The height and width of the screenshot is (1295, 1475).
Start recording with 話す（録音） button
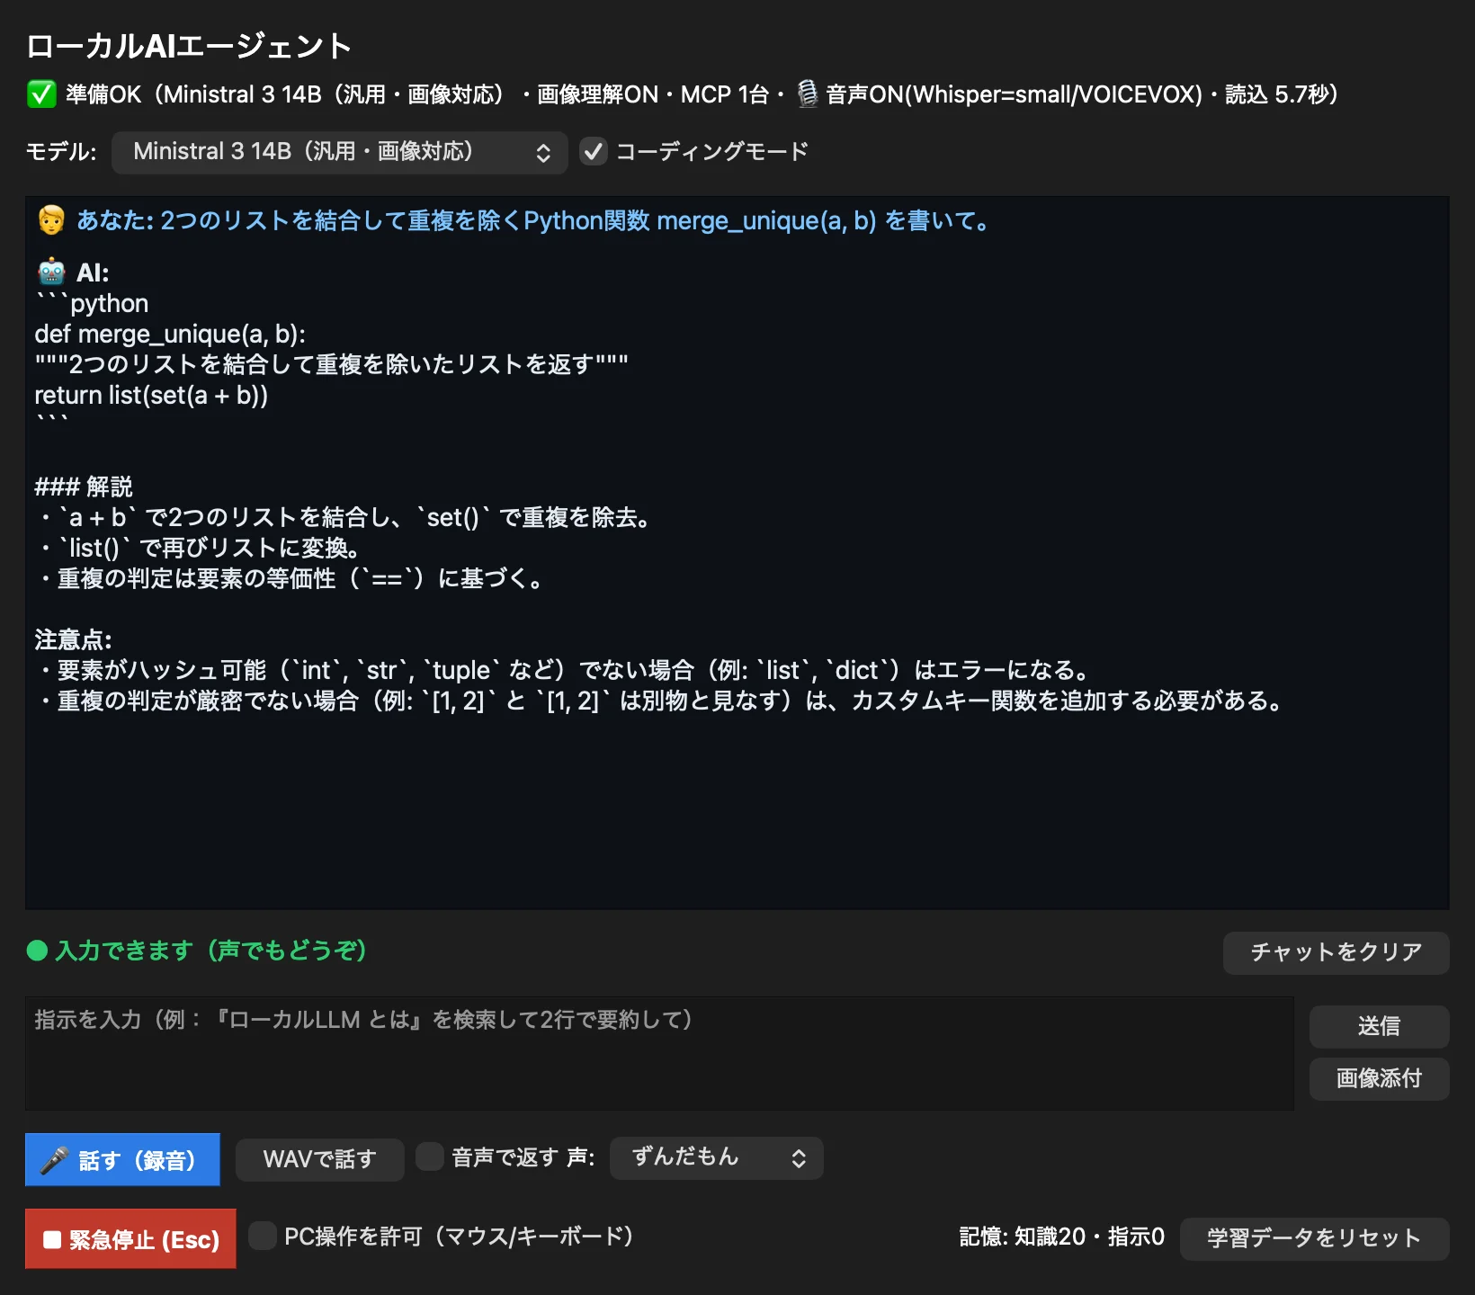[122, 1159]
